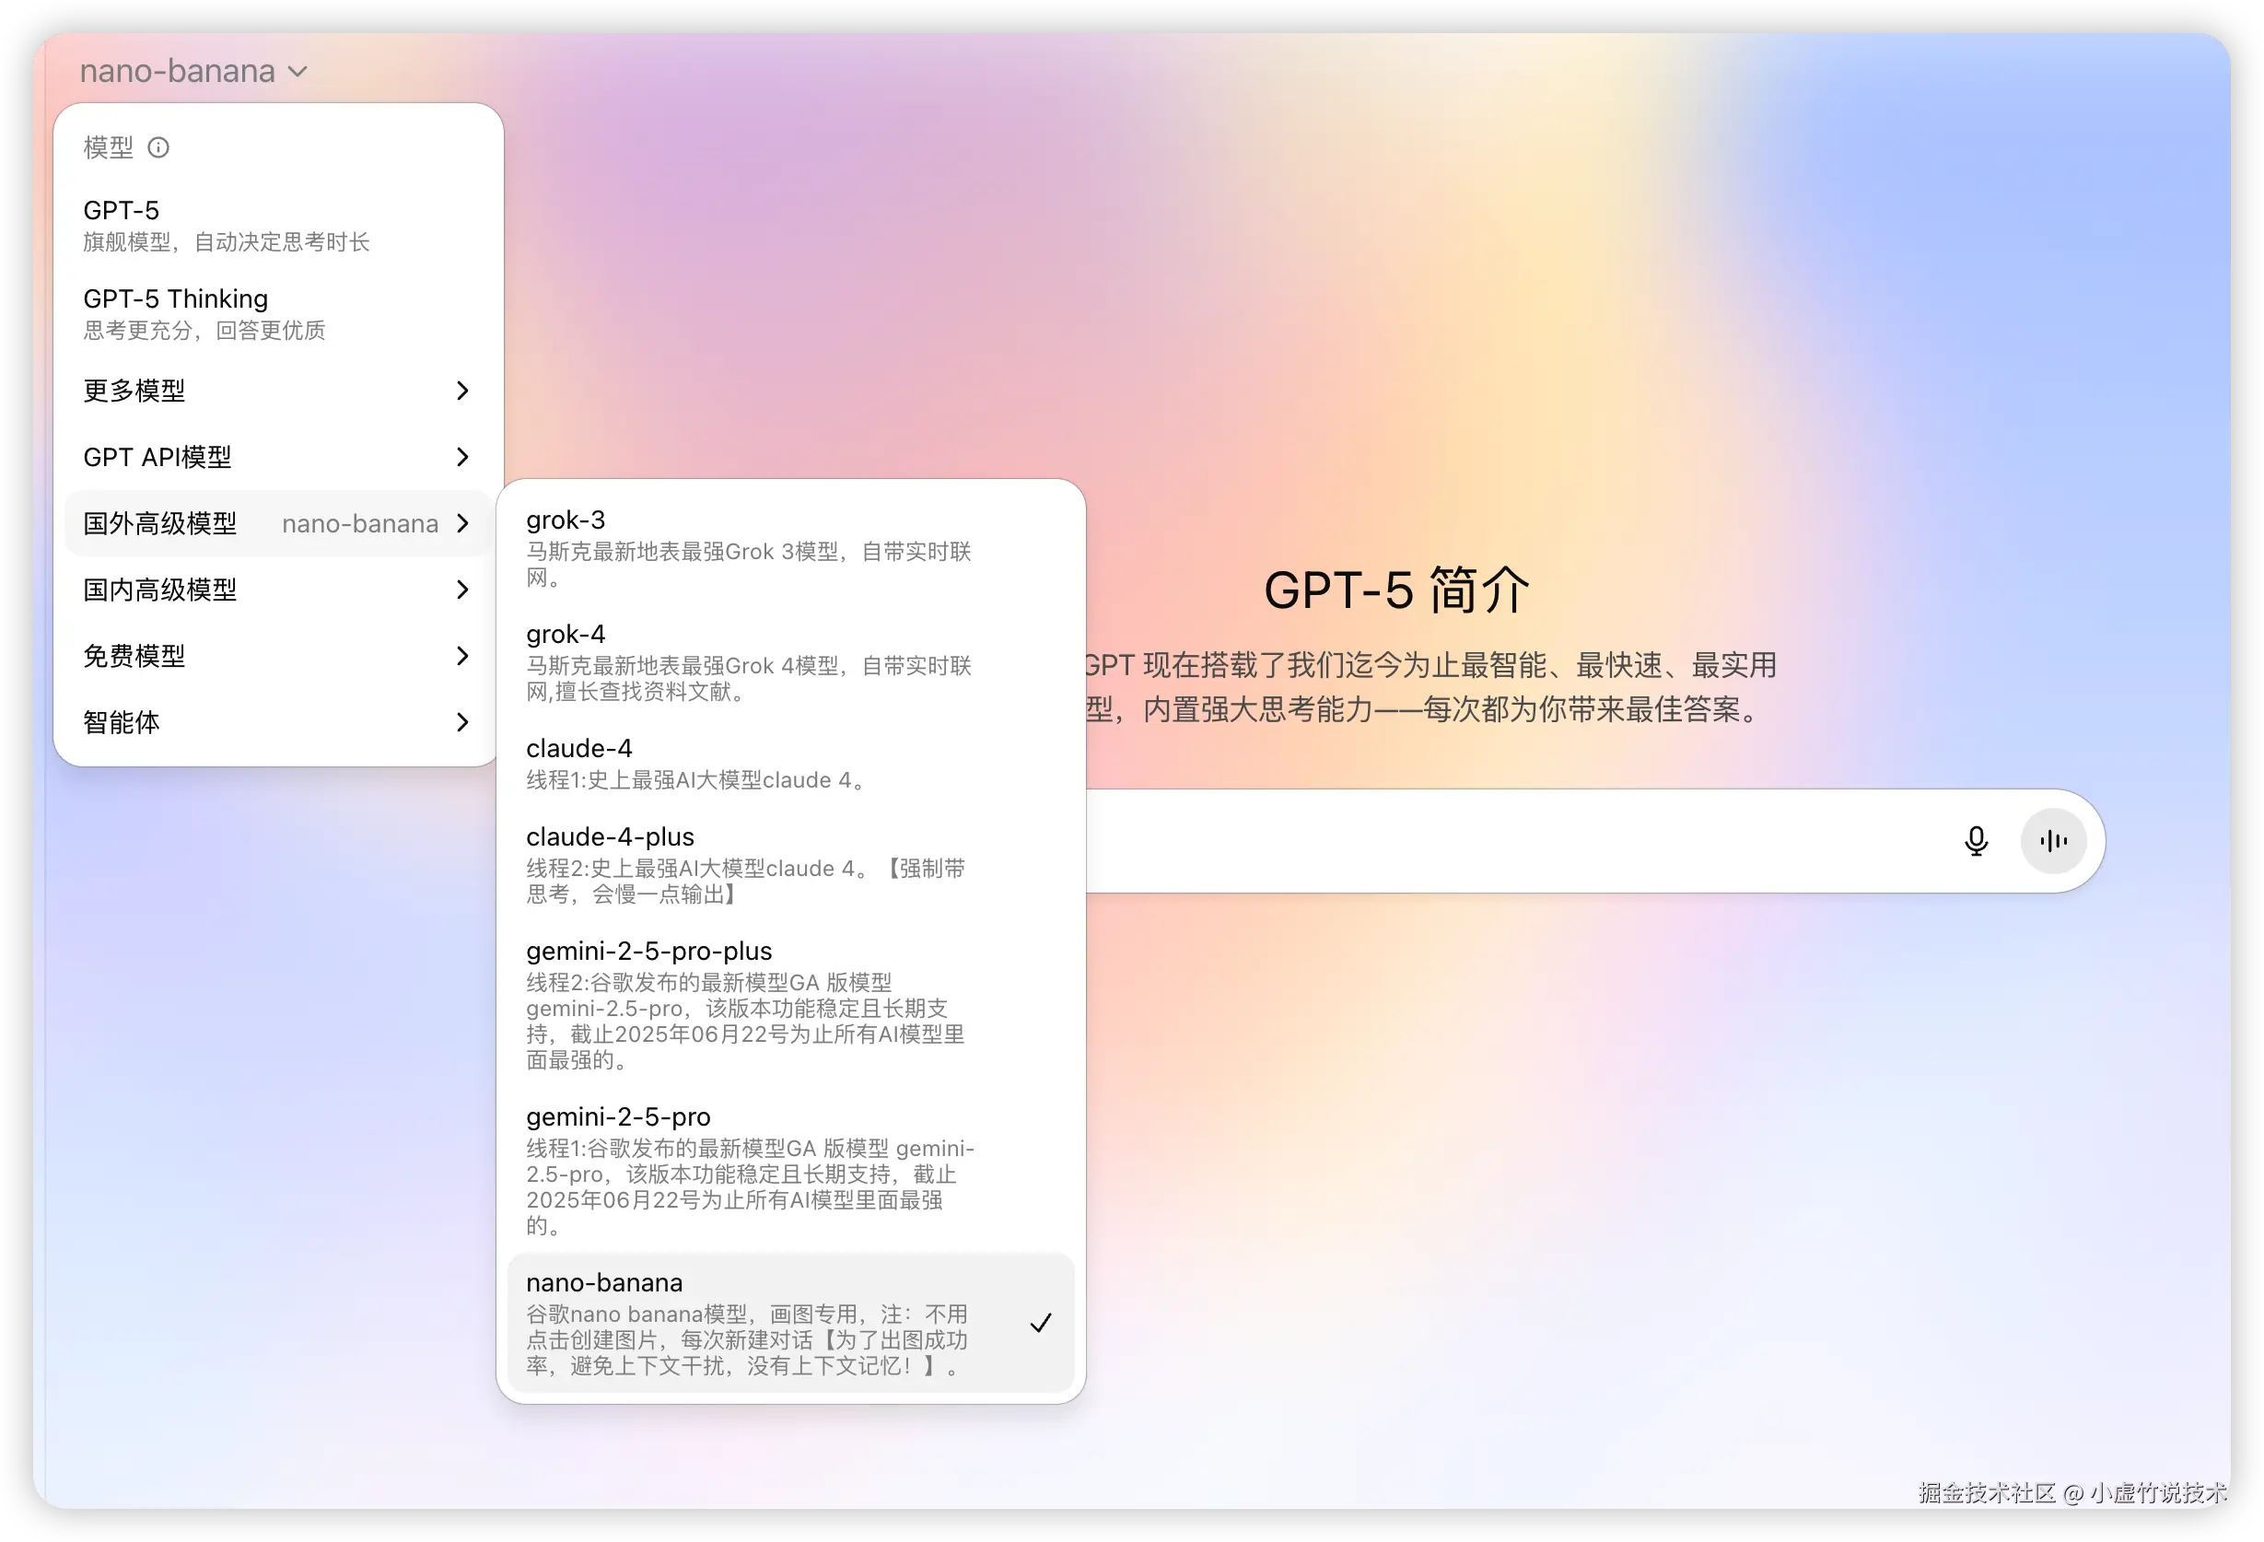Choose the claude-4 model option
Screen dimensions: 2264x1542
(x=578, y=748)
